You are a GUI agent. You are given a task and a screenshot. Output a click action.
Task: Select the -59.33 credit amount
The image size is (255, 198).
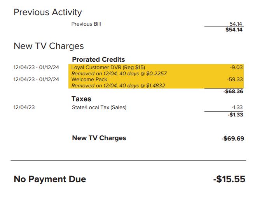pos(235,79)
